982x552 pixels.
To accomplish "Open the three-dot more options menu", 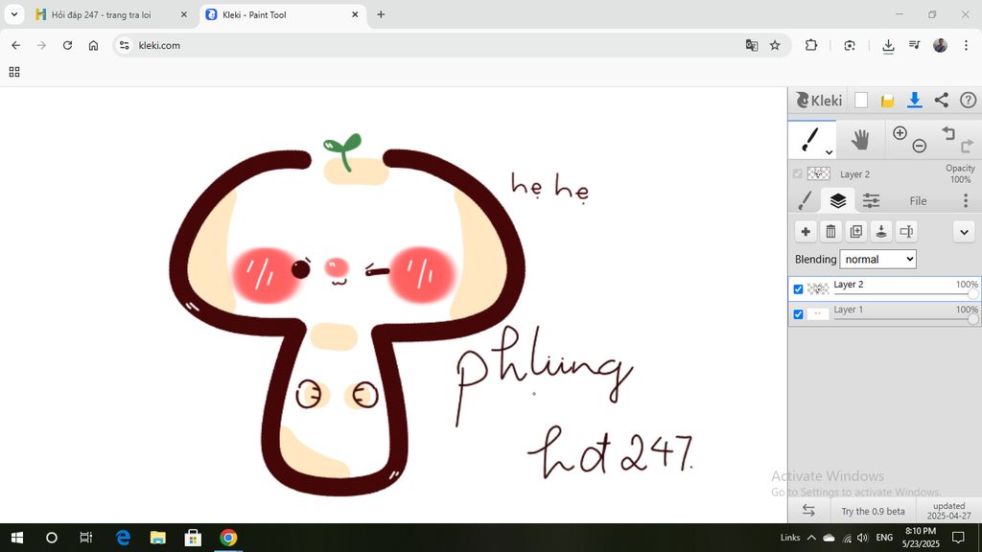I will click(x=965, y=200).
